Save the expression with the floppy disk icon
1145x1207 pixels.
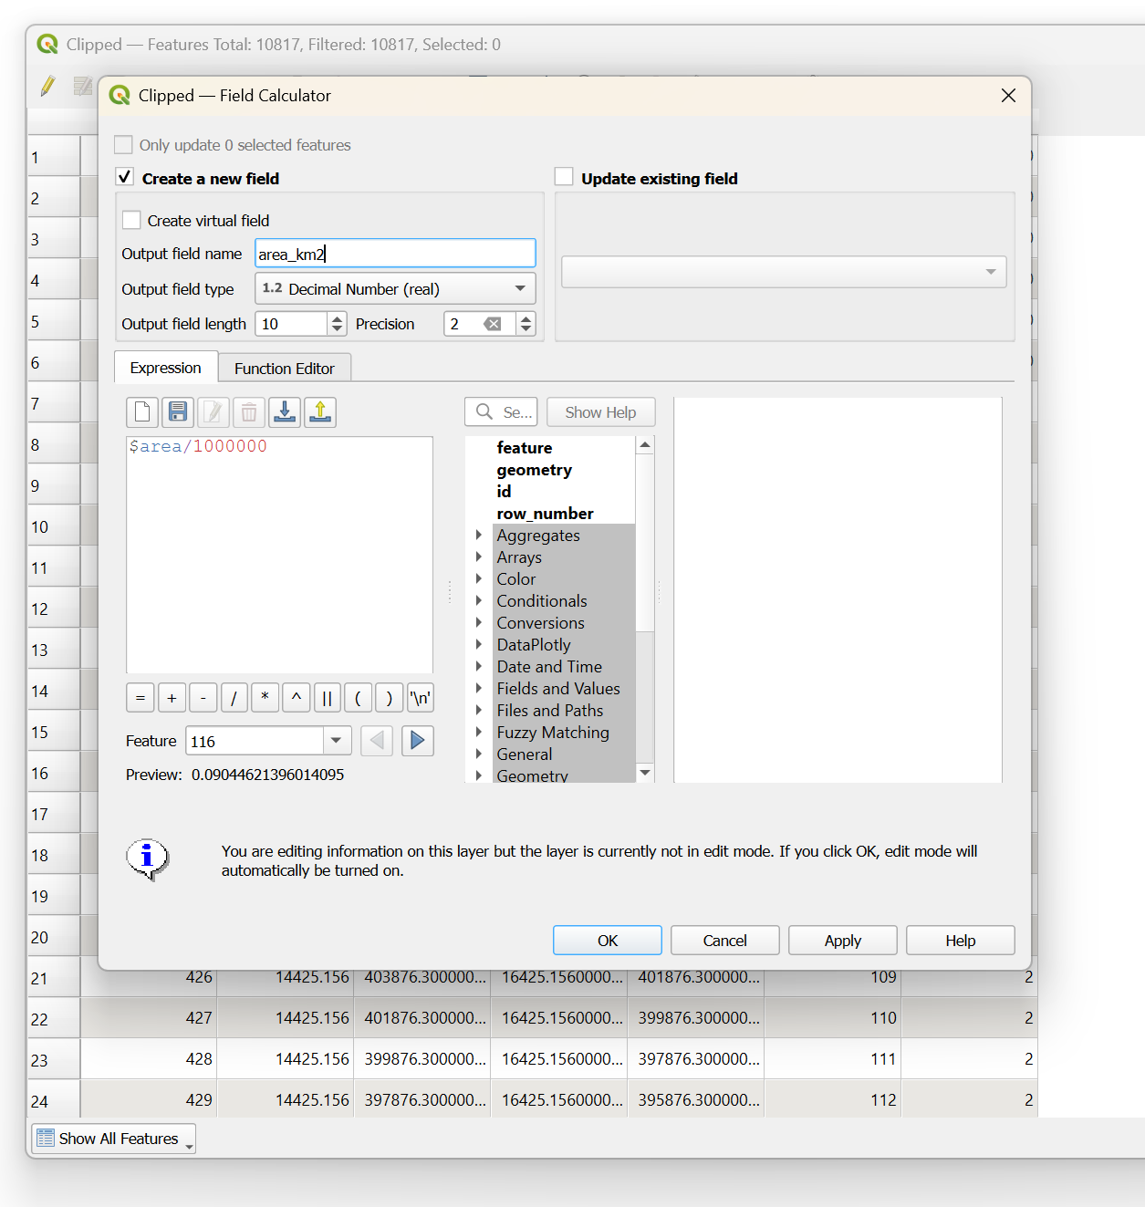tap(178, 412)
